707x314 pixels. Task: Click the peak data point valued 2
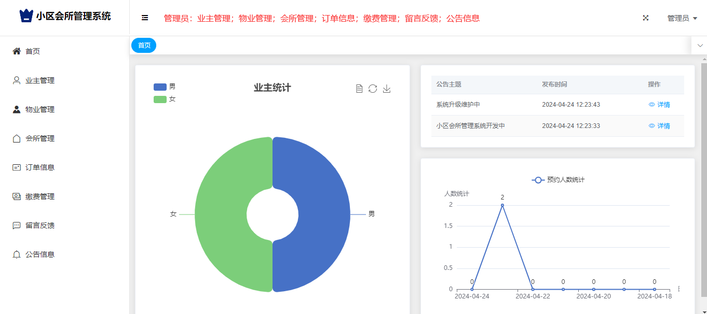(502, 205)
